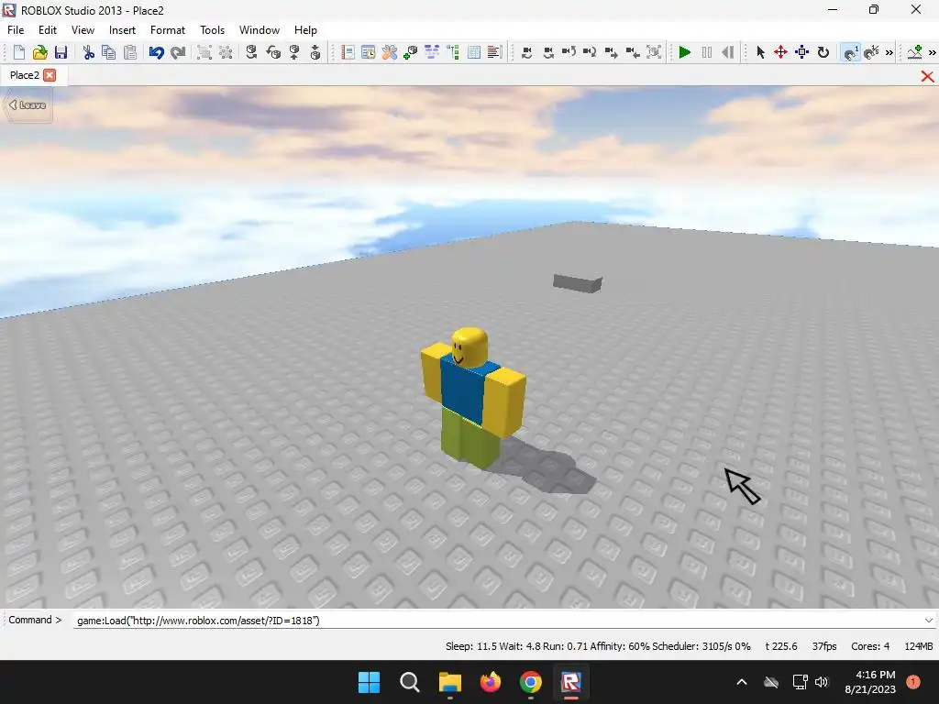Click the green tree hierarchy icon

tap(453, 52)
